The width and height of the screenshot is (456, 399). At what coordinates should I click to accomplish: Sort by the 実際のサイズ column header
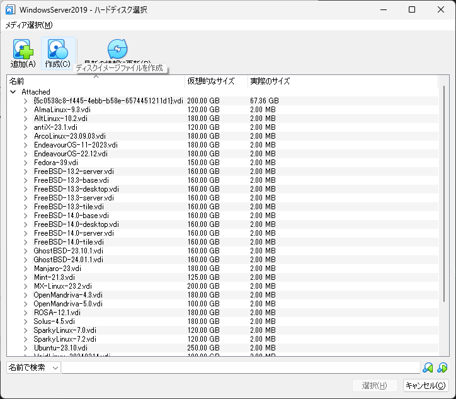click(x=343, y=81)
